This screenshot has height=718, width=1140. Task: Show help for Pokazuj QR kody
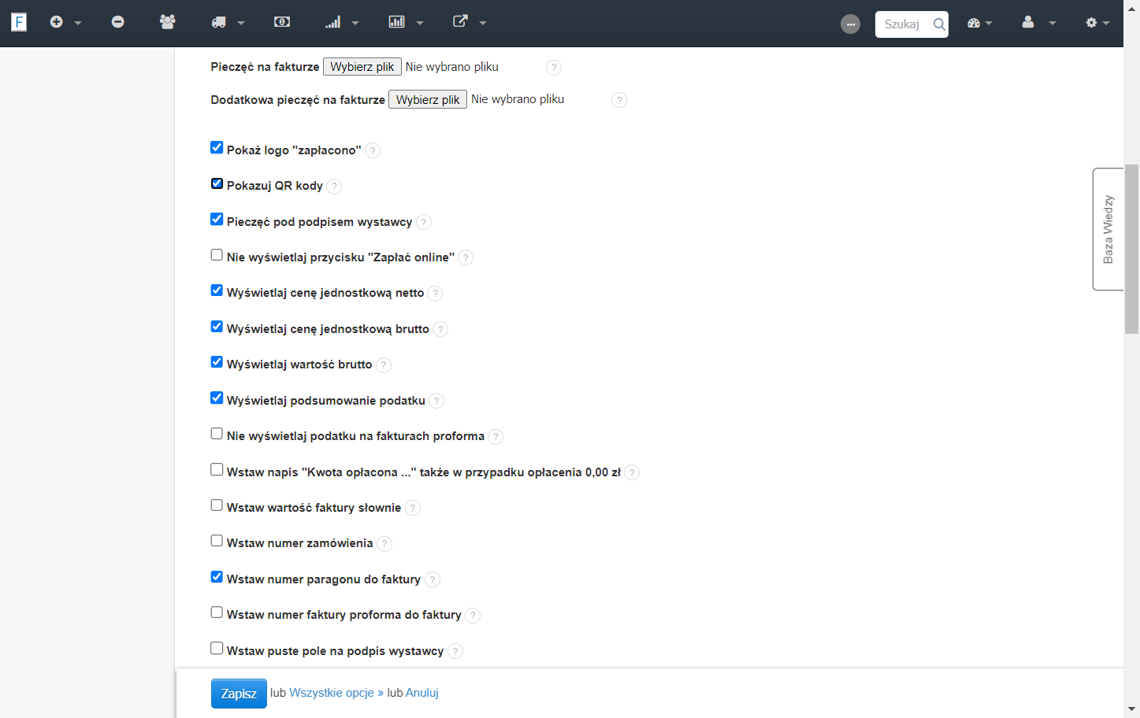pos(334,187)
